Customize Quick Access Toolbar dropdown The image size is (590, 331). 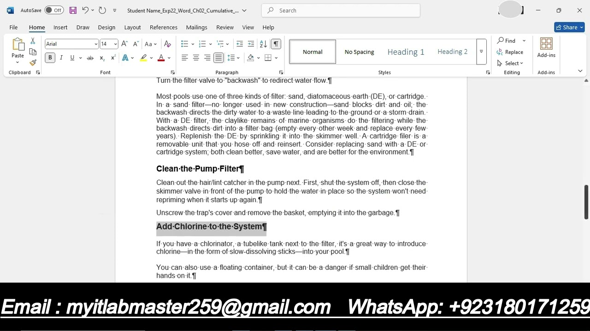tap(114, 10)
